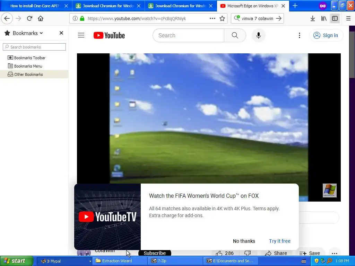This screenshot has width=355, height=266.
Task: Open the Library menu
Action: [324, 18]
